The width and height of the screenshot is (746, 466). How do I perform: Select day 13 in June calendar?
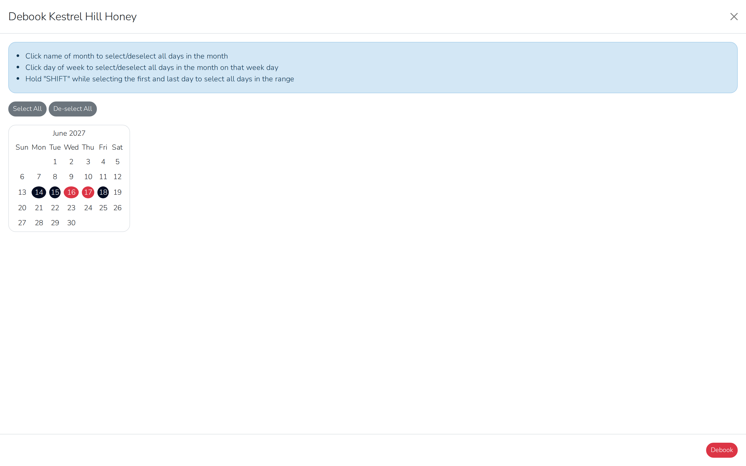pyautogui.click(x=22, y=192)
